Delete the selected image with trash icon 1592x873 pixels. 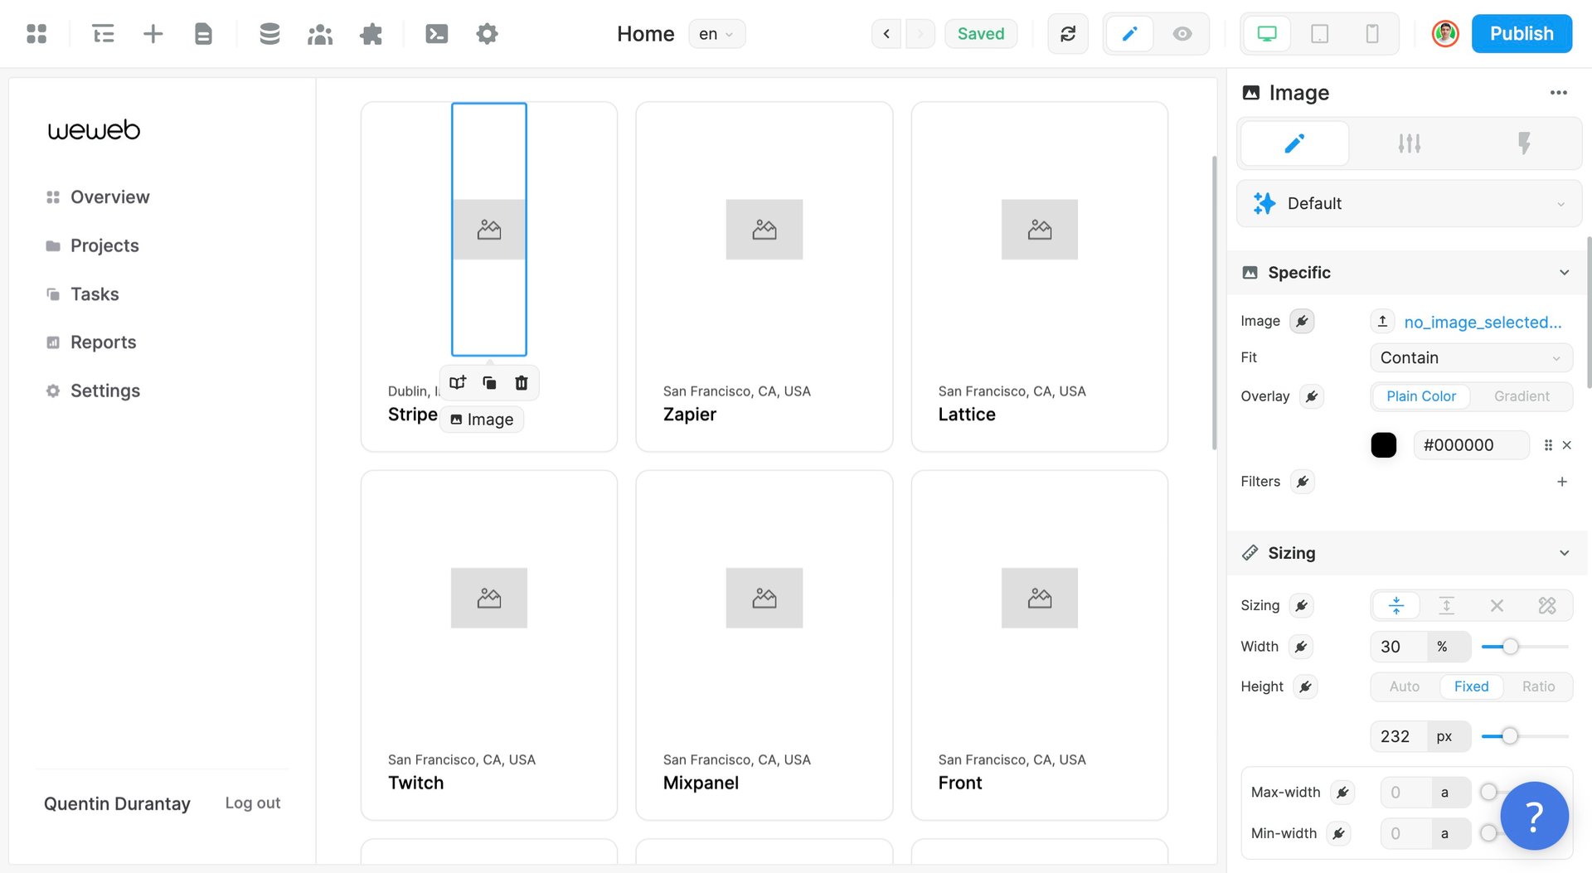point(522,383)
